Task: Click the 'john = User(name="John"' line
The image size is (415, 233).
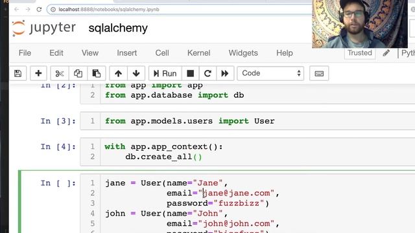Action: [x=166, y=213]
